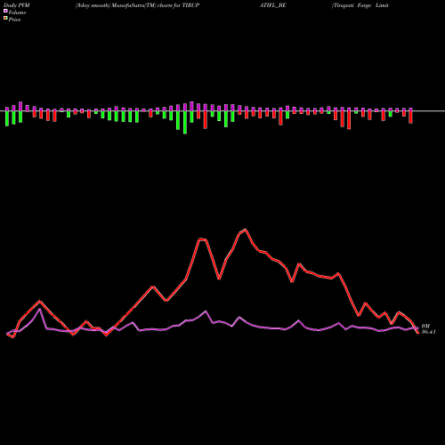
Task: Select the 'Volume' legend label
Action: pos(17,12)
